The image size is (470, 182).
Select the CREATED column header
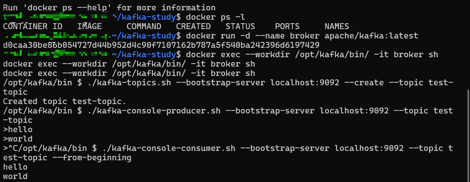(x=193, y=26)
